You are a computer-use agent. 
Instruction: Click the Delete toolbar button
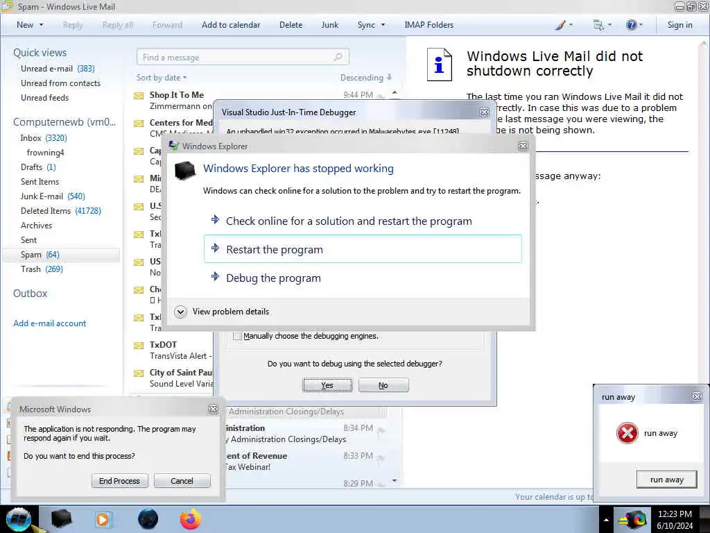291,25
